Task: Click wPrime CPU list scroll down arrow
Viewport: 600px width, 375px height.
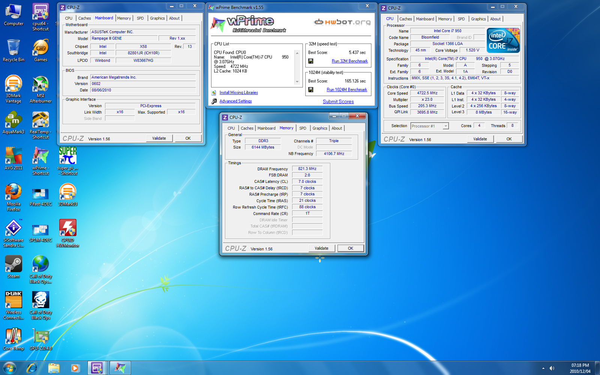Action: (297, 82)
